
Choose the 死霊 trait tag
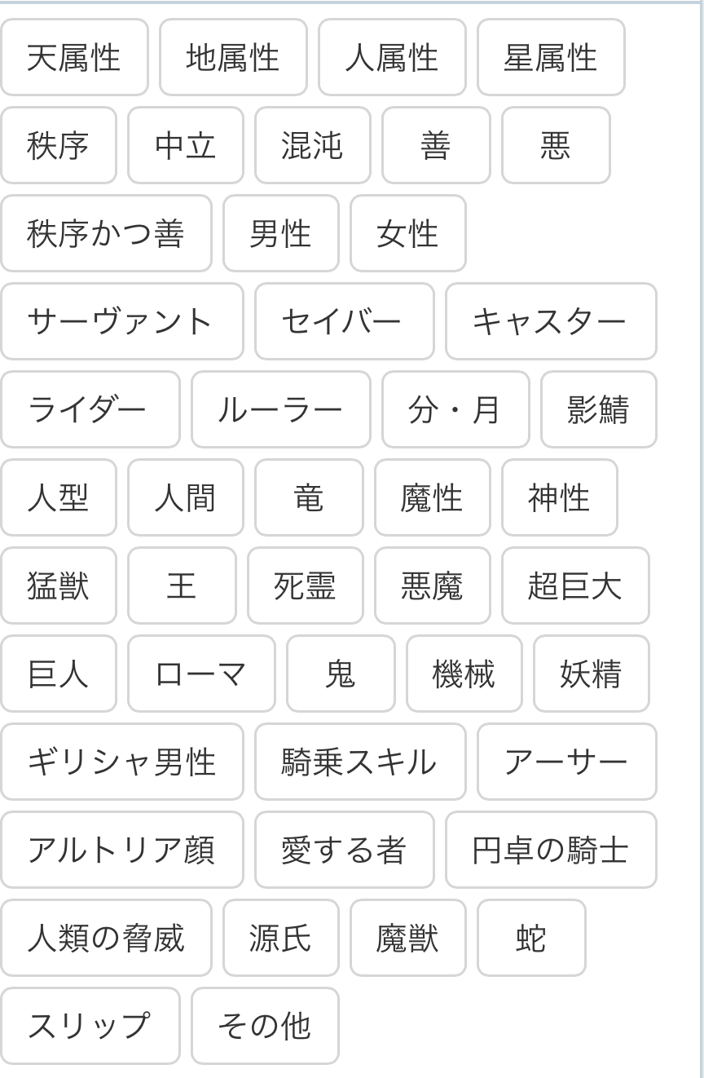click(305, 586)
